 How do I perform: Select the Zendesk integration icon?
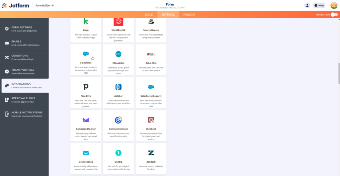click(x=151, y=153)
